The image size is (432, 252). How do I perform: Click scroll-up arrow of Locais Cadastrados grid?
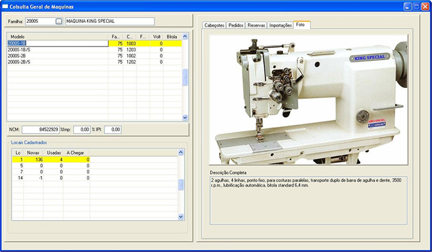point(181,153)
